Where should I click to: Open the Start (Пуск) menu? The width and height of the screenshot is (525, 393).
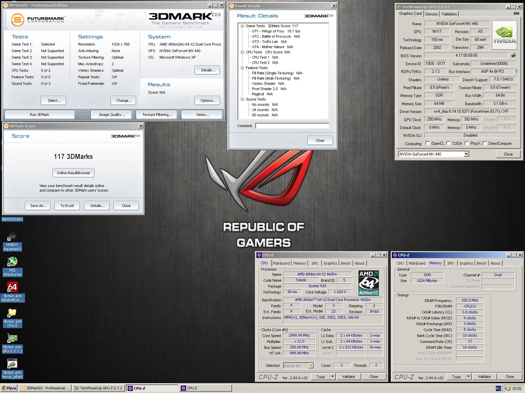coord(9,388)
